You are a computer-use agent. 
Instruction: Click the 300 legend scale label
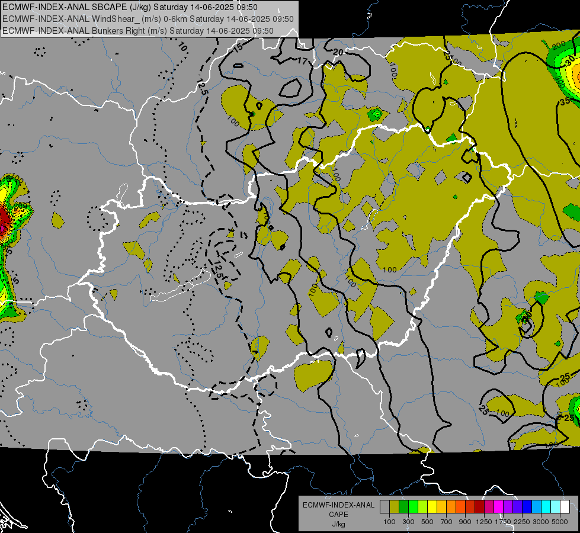point(408,522)
